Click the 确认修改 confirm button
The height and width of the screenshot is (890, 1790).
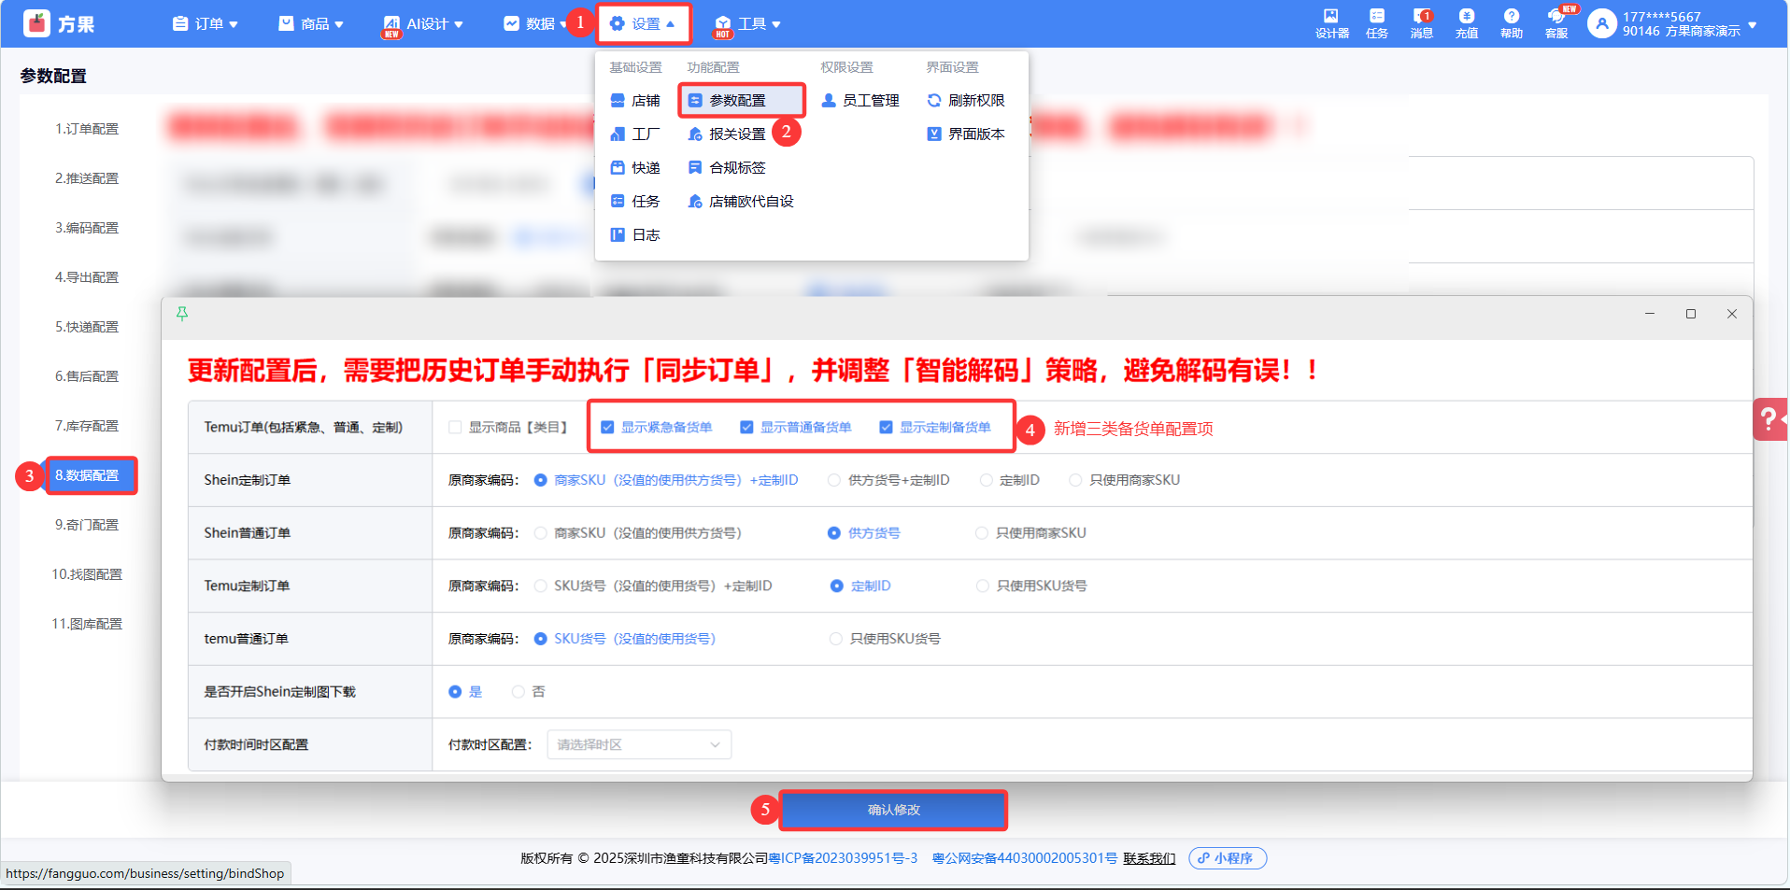(893, 810)
